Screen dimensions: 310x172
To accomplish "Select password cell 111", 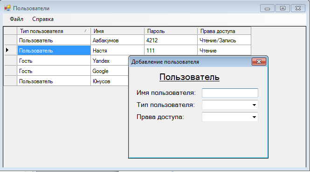I will [171, 51].
